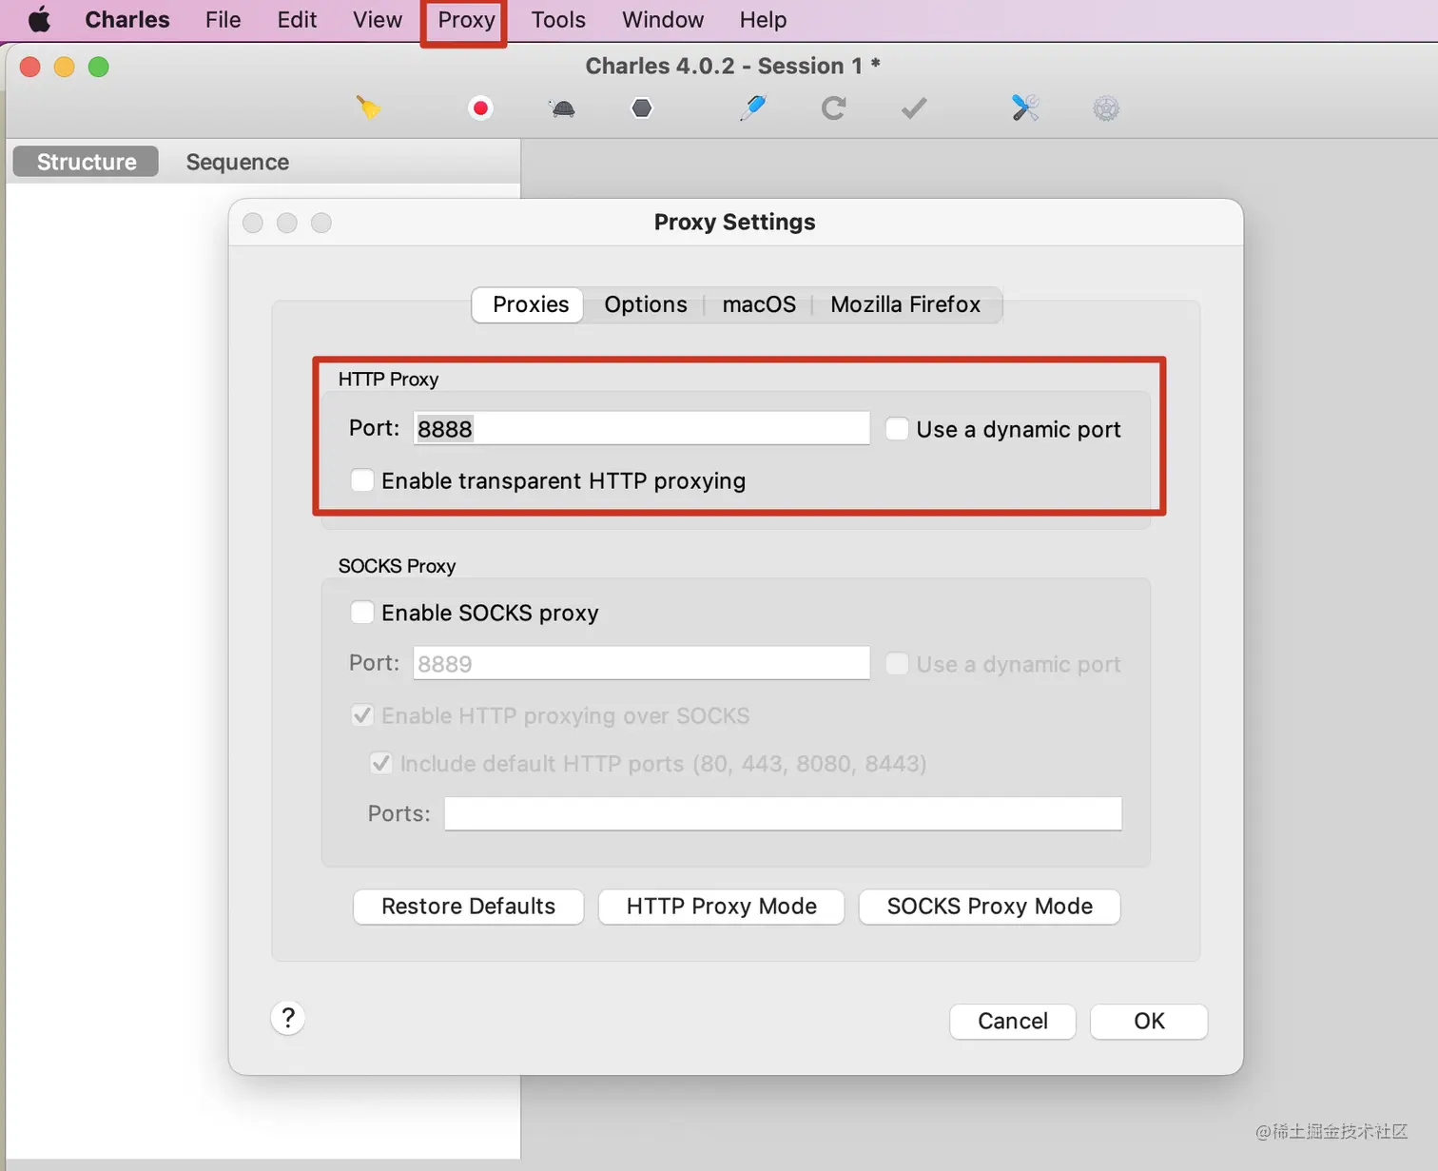The width and height of the screenshot is (1438, 1171).
Task: Open the Proxy menu
Action: [x=466, y=20]
